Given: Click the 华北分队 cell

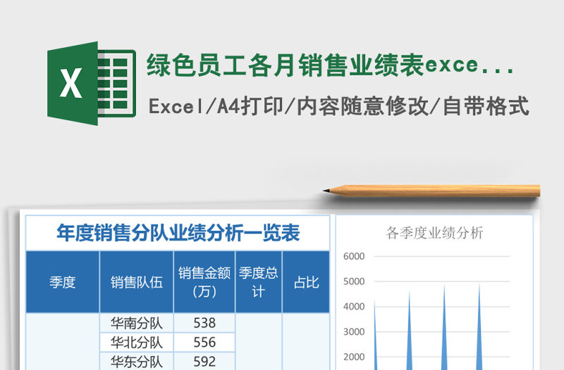Looking at the screenshot, I should coord(136,343).
